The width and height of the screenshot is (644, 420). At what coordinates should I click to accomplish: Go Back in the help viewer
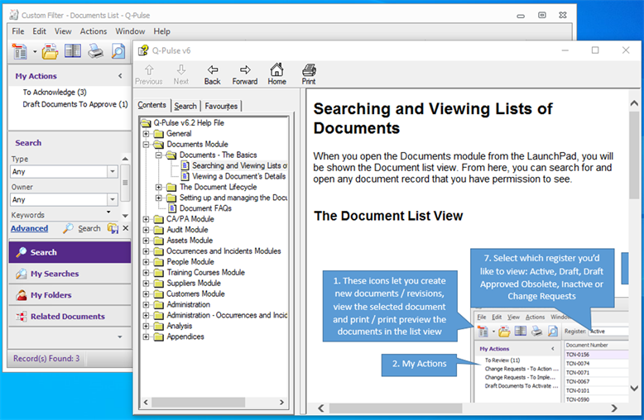(213, 74)
